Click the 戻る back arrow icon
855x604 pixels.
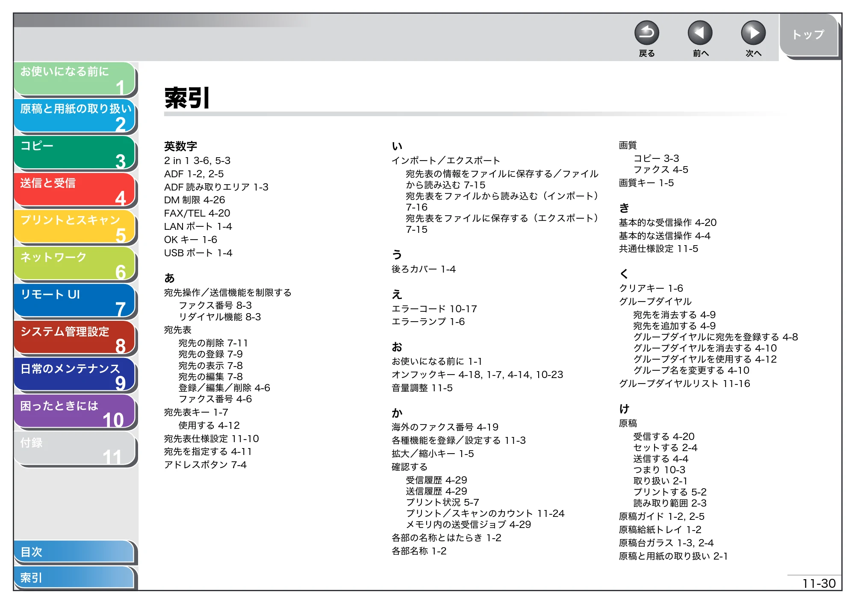(646, 33)
